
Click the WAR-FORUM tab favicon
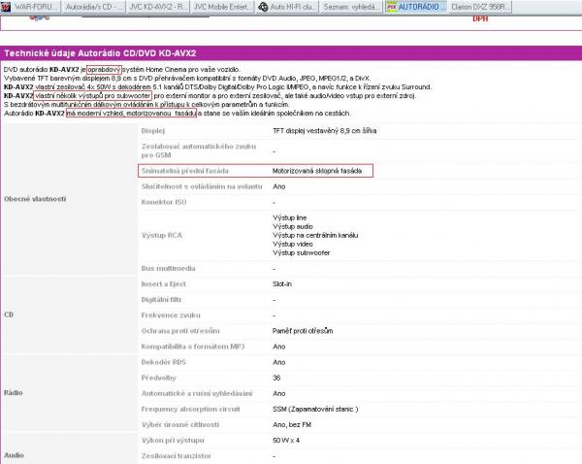click(x=8, y=6)
